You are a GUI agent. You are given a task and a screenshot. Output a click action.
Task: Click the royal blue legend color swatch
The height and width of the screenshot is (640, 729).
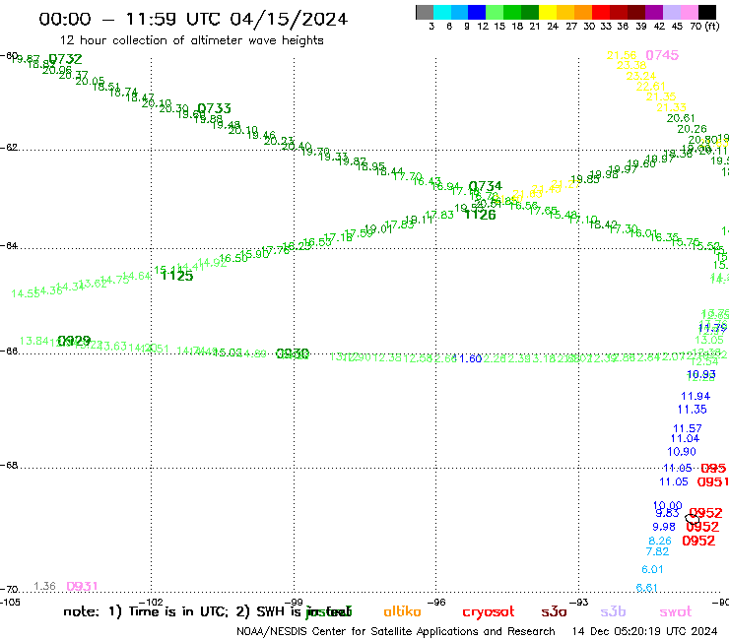477,12
